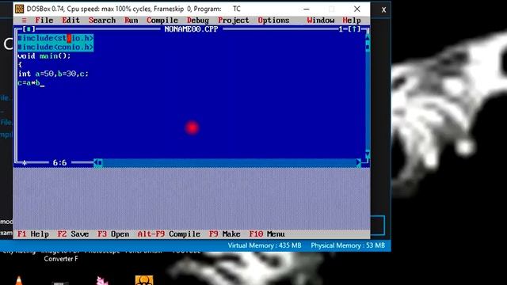Viewport: 507px width, 285px height.
Task: Zoom the editor window with up-arrow box
Action: pos(354,29)
